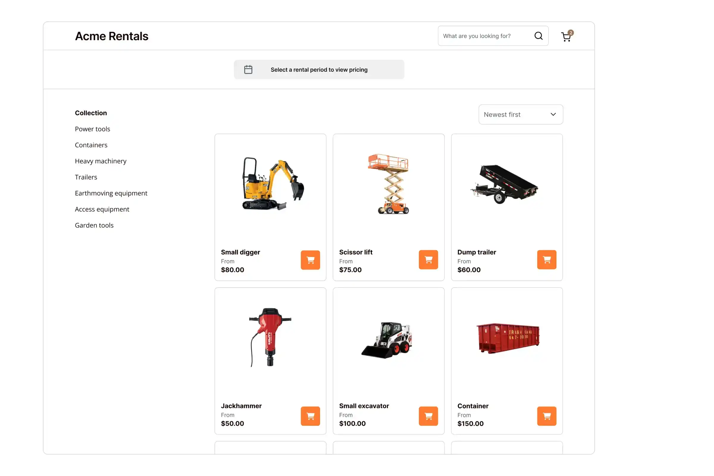Viewport: 714px width, 476px height.
Task: Add Dump trailer to cart
Action: 547,259
